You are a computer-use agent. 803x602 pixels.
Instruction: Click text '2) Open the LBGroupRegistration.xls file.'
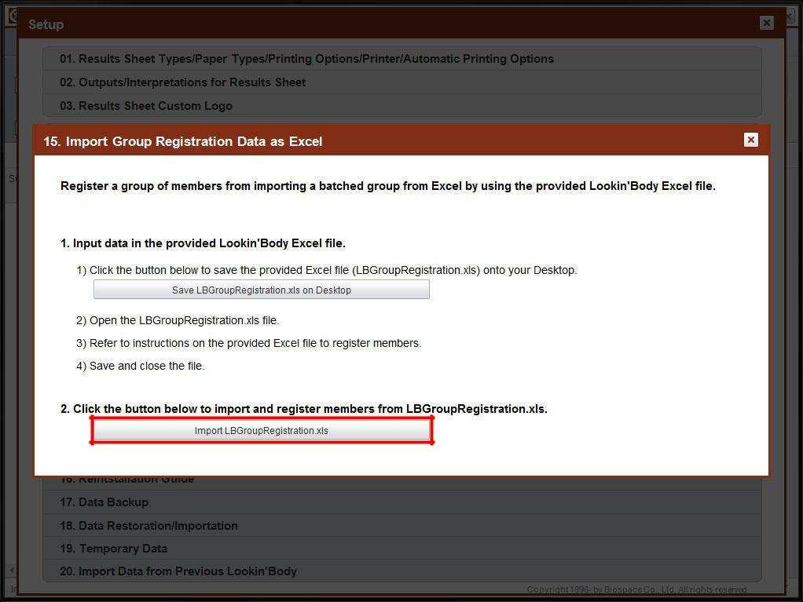tap(178, 321)
